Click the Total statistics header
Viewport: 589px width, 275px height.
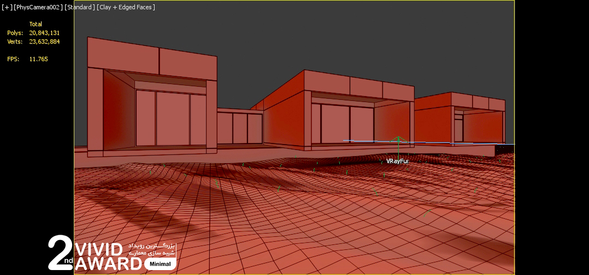[x=36, y=25]
